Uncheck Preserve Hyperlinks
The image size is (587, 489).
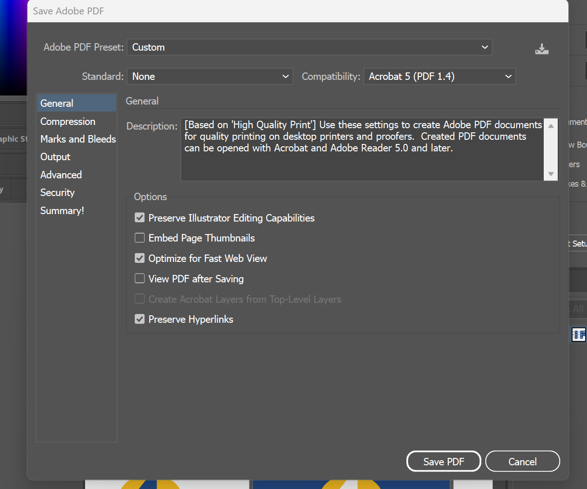click(139, 319)
